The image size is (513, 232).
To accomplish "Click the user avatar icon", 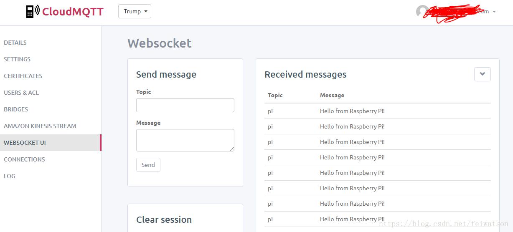I will tap(422, 11).
